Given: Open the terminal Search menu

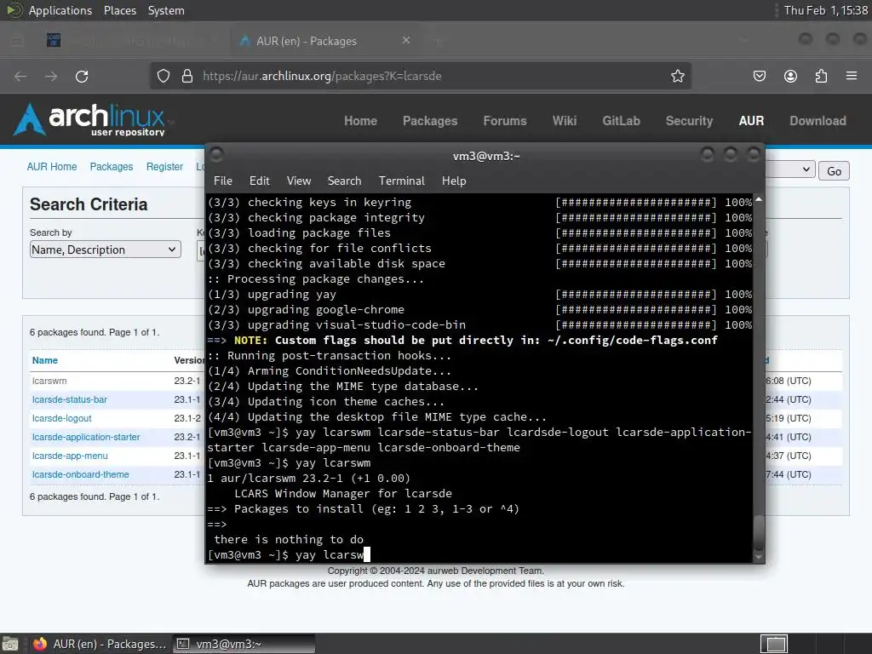Looking at the screenshot, I should click(344, 181).
